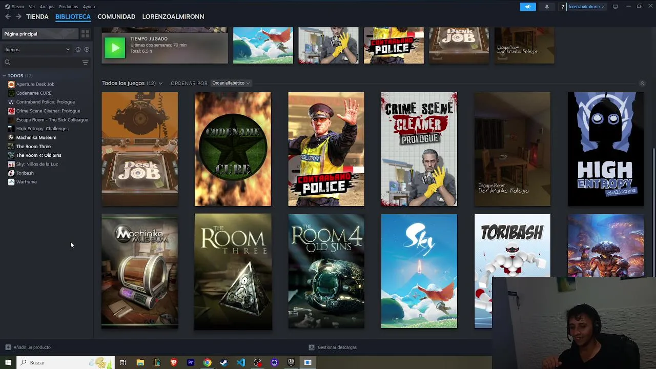Open the COMUNIDAD tab
Screen dimensions: 656x369
(116, 17)
